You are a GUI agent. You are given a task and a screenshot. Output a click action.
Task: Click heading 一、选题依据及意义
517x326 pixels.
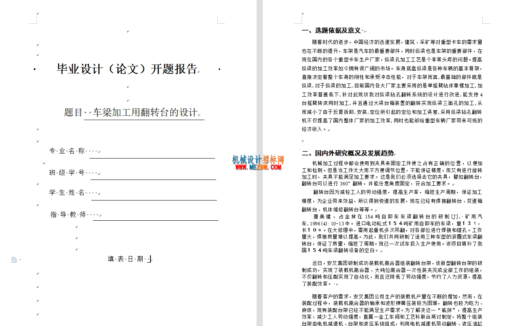(331, 30)
